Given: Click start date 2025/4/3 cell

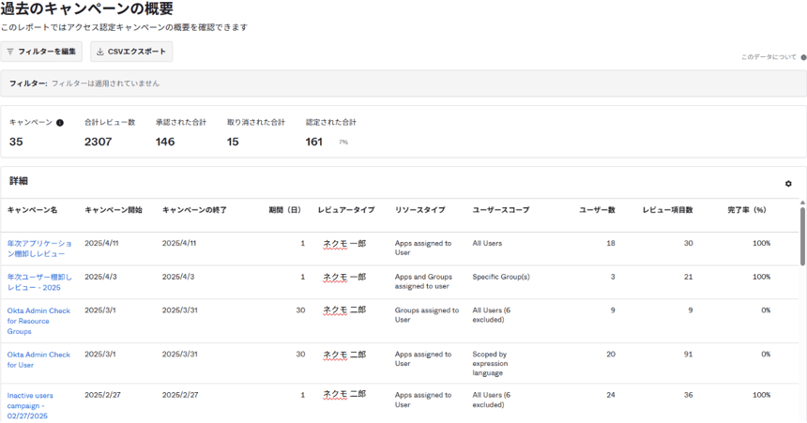Looking at the screenshot, I should click(x=101, y=277).
